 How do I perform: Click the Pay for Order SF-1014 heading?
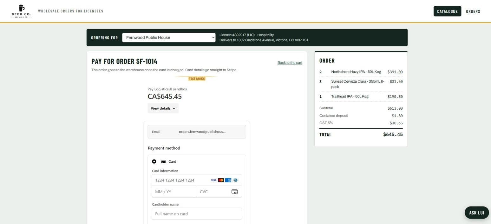tap(124, 61)
